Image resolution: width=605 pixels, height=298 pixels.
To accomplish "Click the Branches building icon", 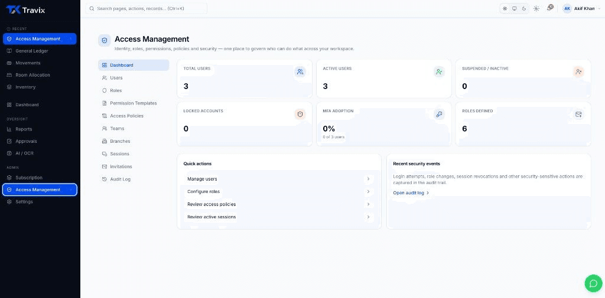I will click(x=104, y=141).
